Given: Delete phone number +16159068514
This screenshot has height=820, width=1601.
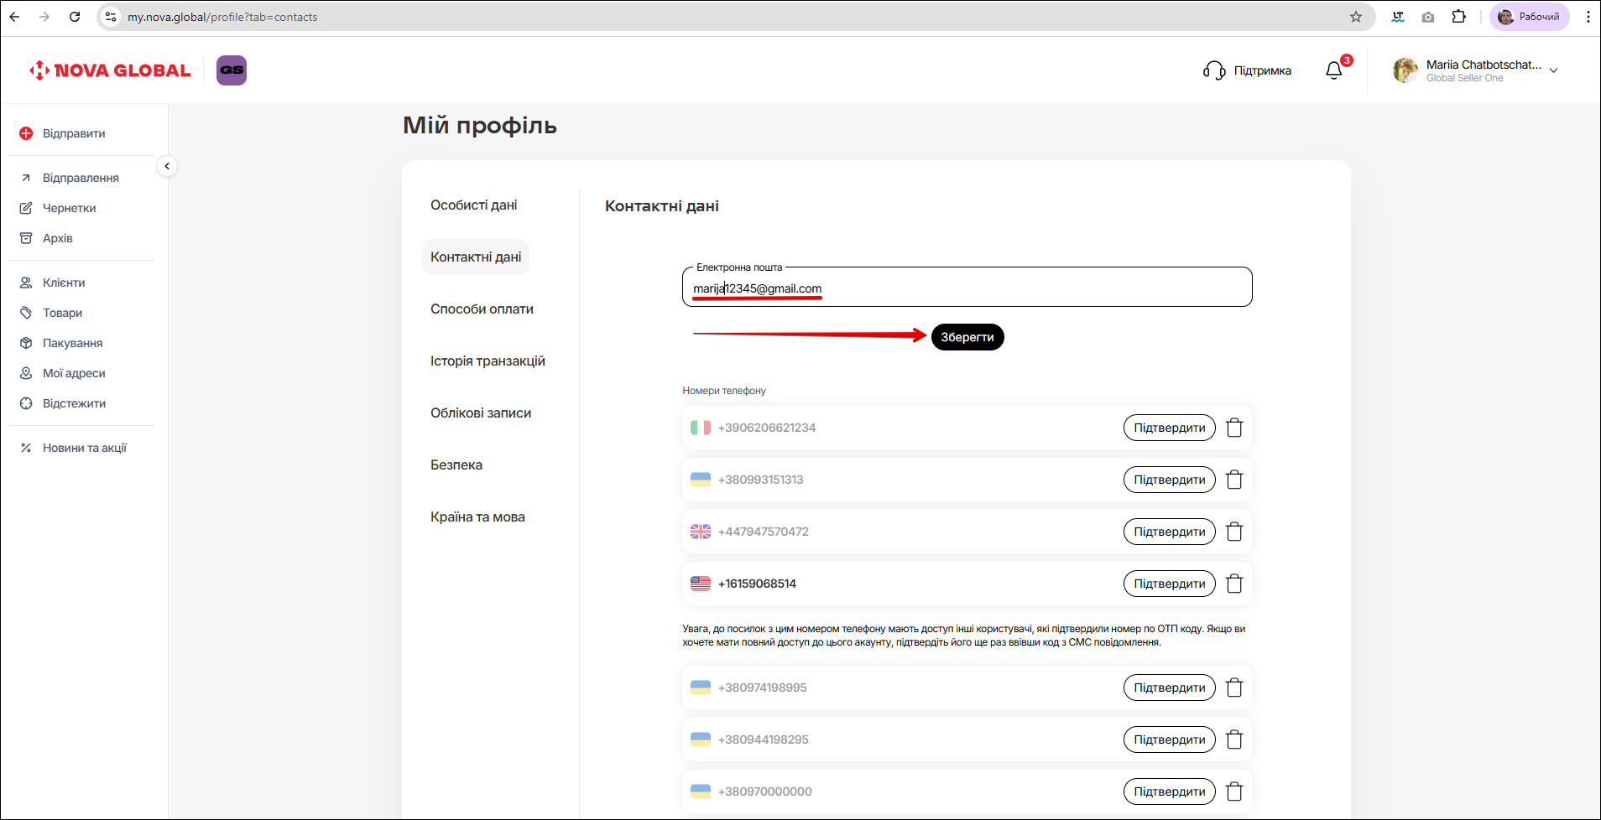Looking at the screenshot, I should tap(1234, 584).
